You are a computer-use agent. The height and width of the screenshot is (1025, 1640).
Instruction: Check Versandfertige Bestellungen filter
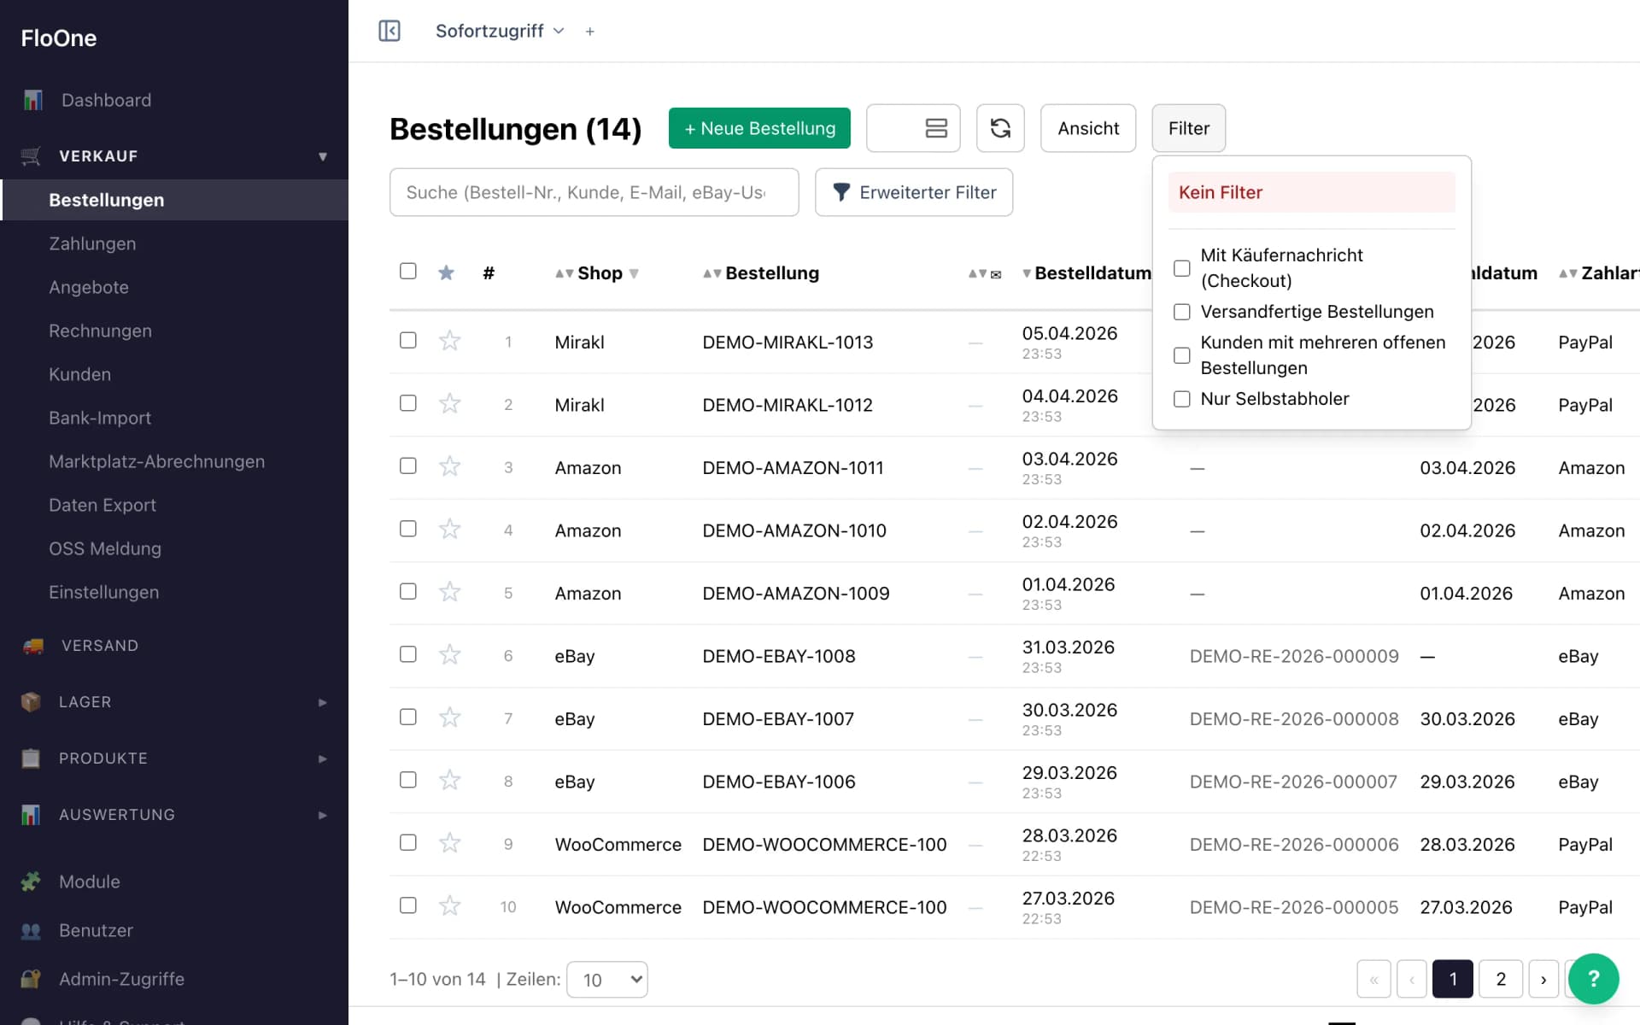click(x=1182, y=312)
